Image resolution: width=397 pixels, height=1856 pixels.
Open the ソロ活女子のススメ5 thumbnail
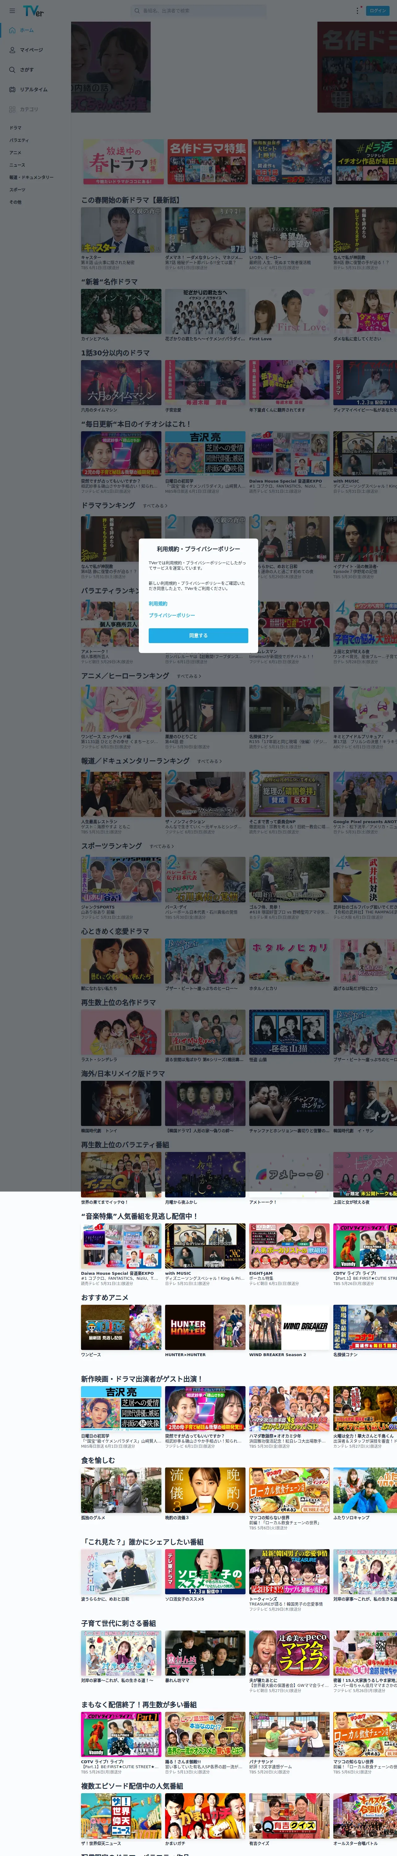click(x=205, y=1571)
